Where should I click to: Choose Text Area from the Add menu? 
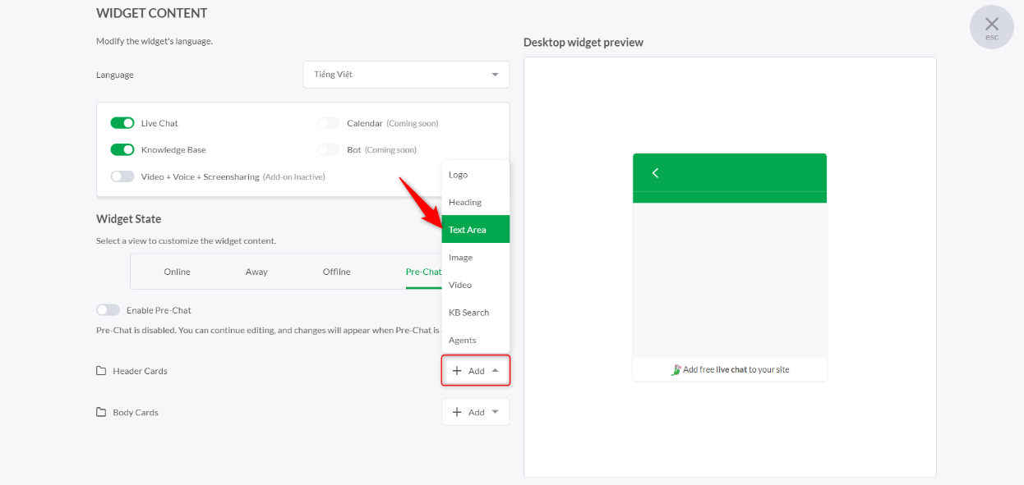(x=476, y=230)
